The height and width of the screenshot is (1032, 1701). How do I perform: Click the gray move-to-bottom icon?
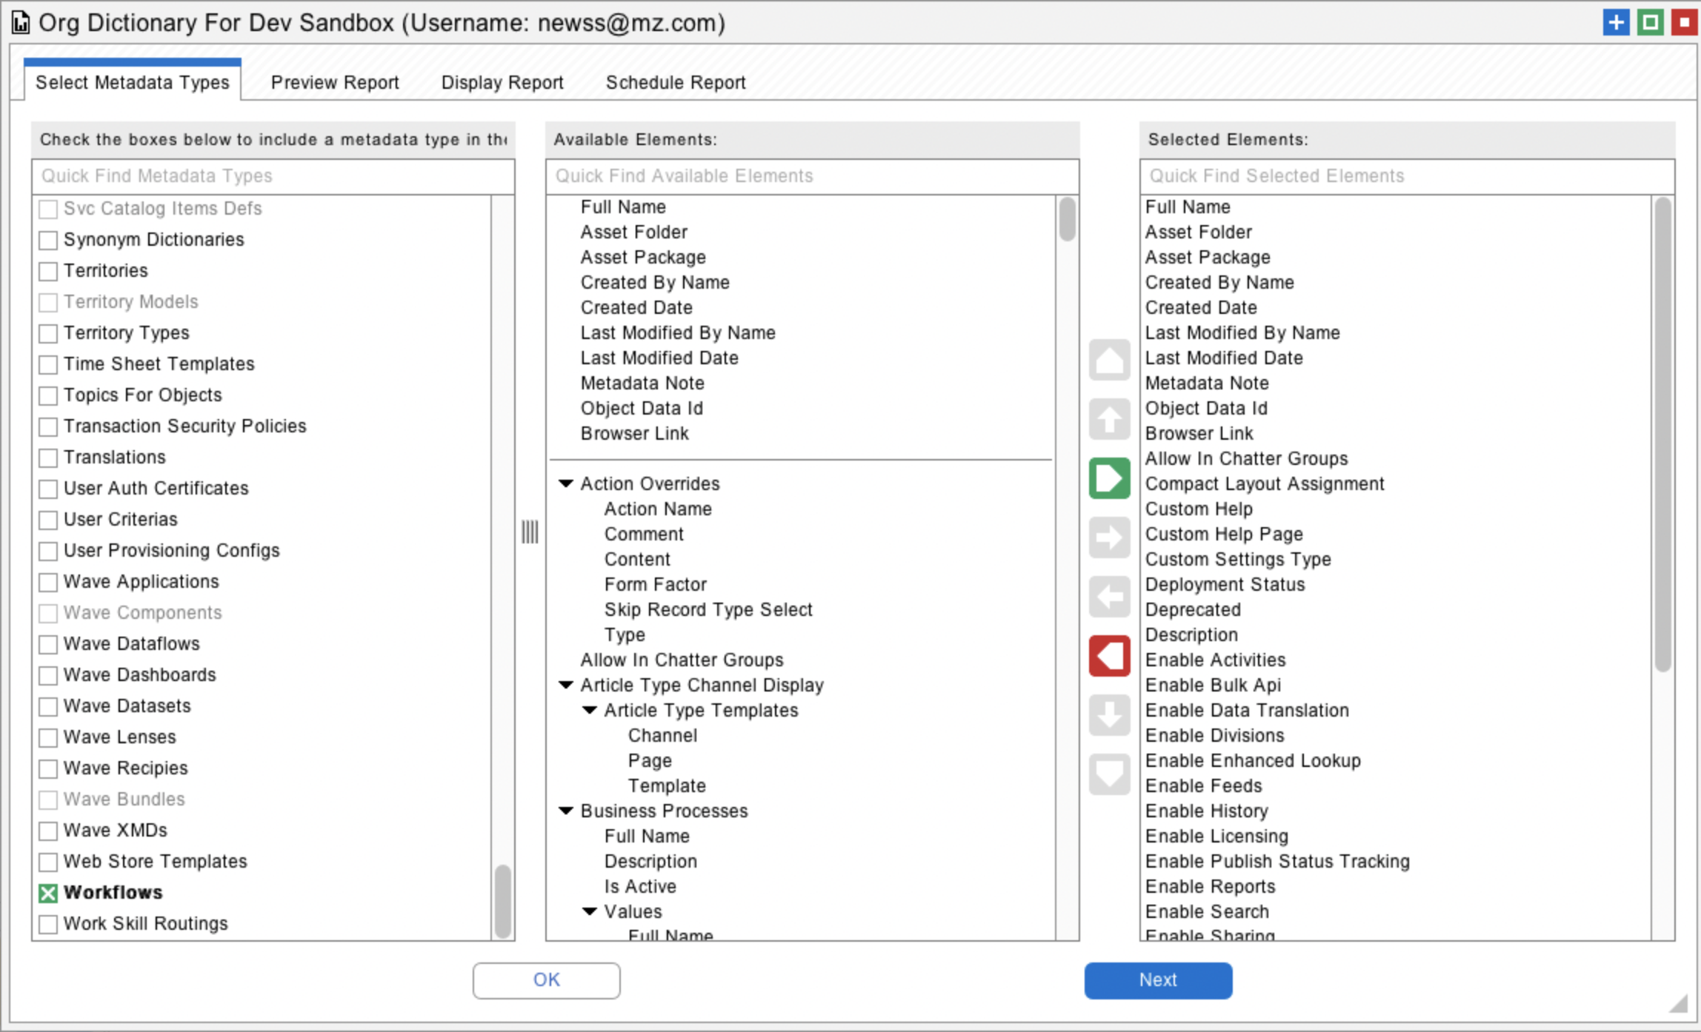point(1109,774)
